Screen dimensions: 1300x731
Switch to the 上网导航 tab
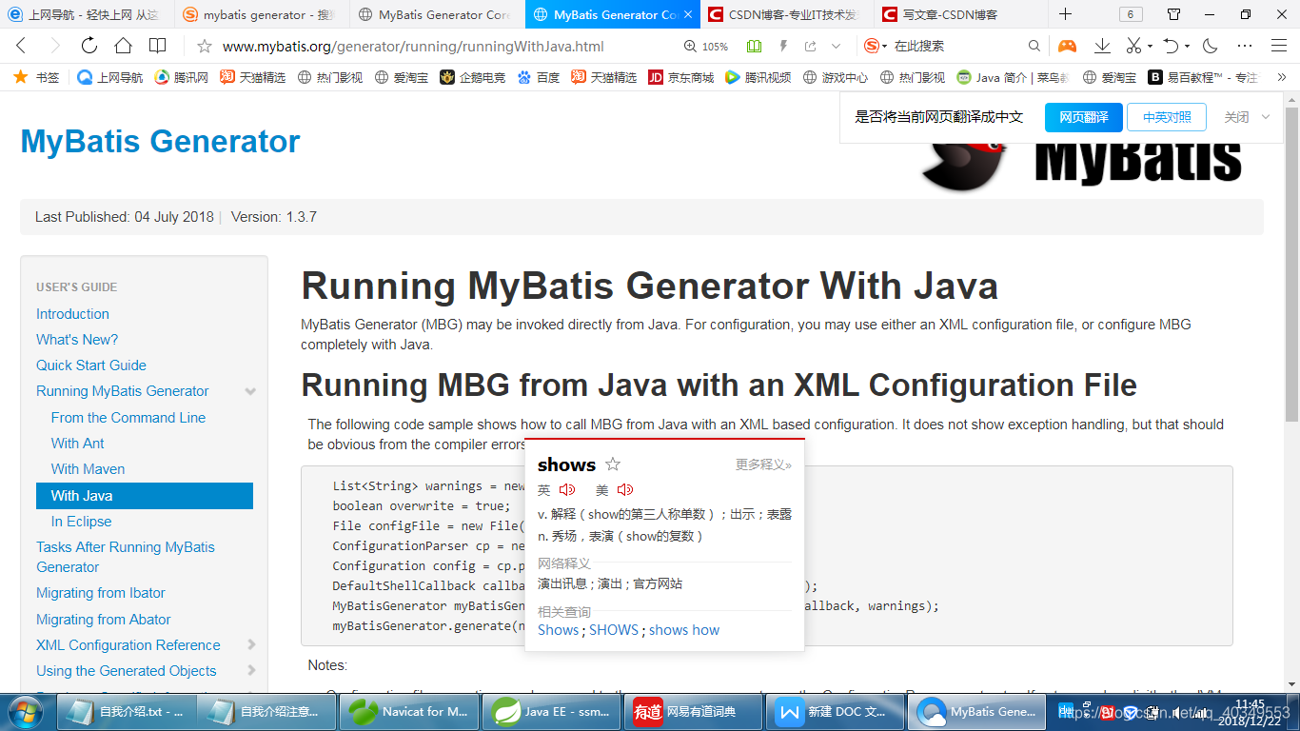[x=86, y=14]
